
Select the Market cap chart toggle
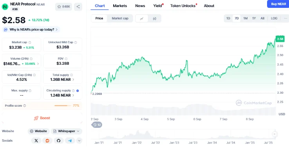pos(120,18)
